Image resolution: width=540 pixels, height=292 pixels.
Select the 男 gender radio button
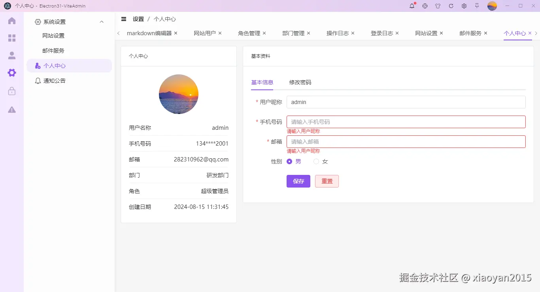(289, 161)
